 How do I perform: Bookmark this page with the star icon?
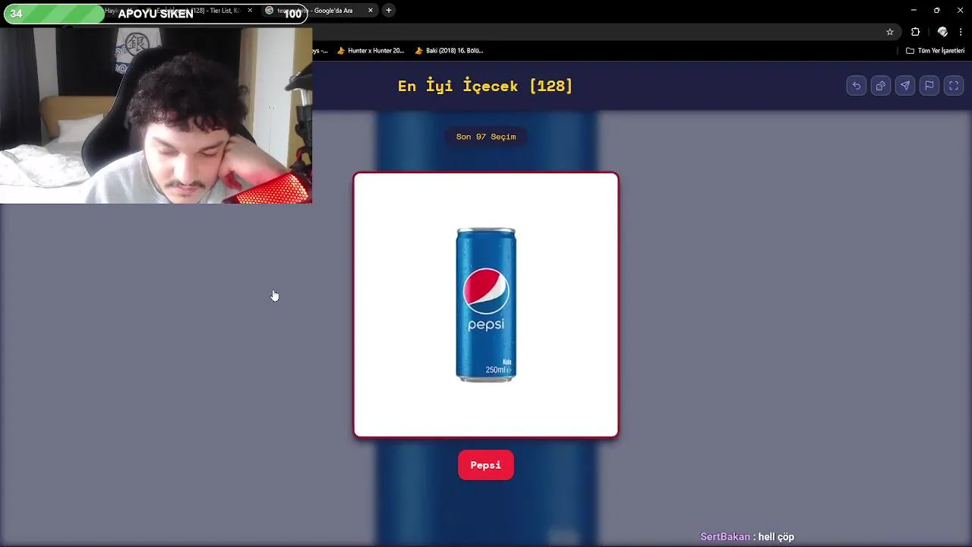tap(890, 32)
